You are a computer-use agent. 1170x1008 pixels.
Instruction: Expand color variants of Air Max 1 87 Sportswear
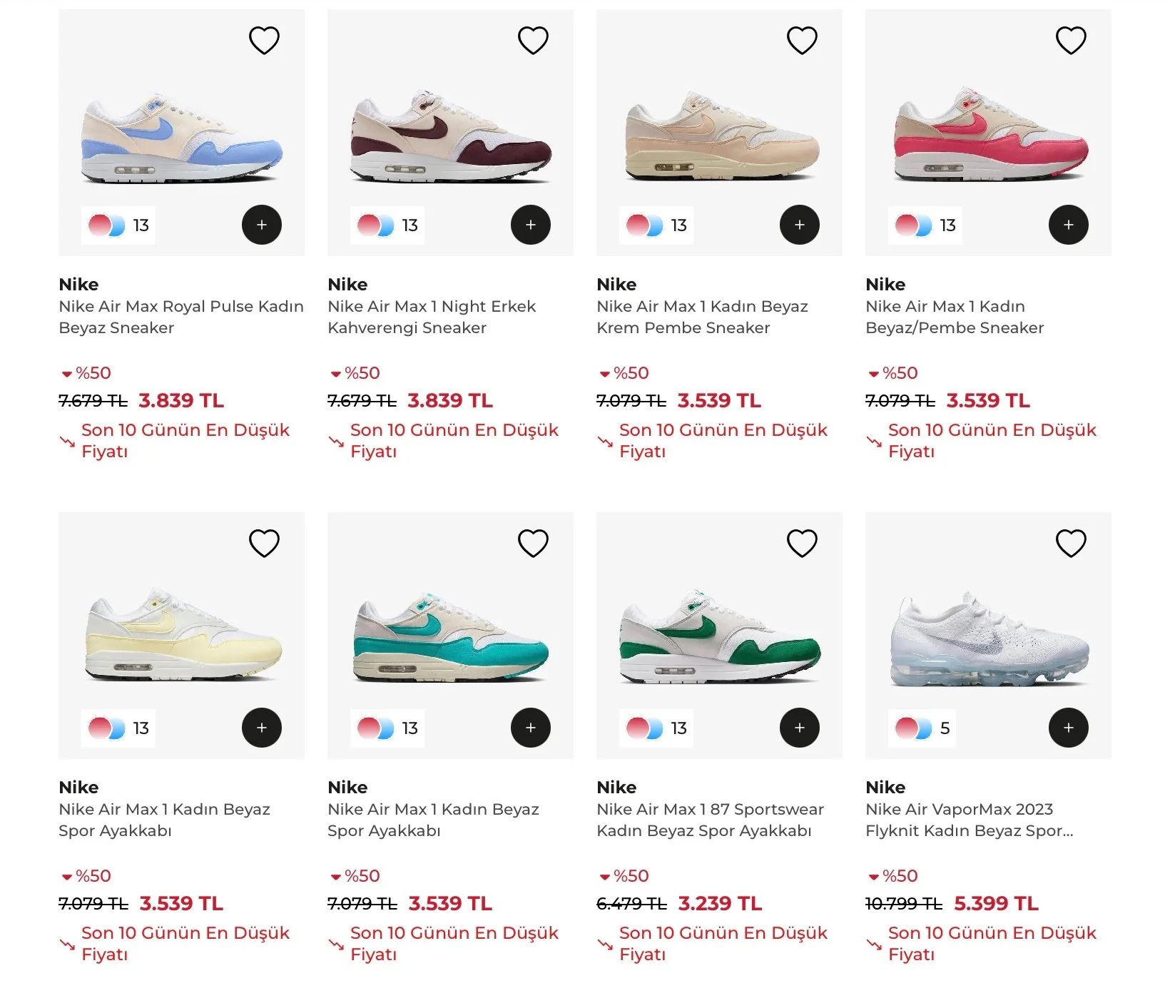point(656,728)
